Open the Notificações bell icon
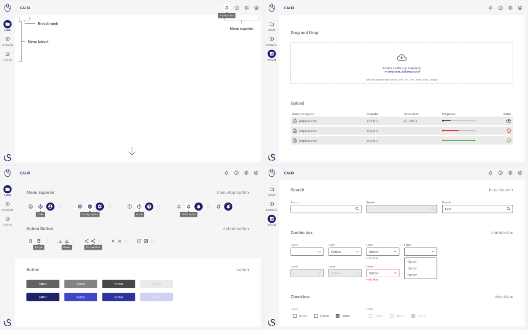 tap(227, 7)
